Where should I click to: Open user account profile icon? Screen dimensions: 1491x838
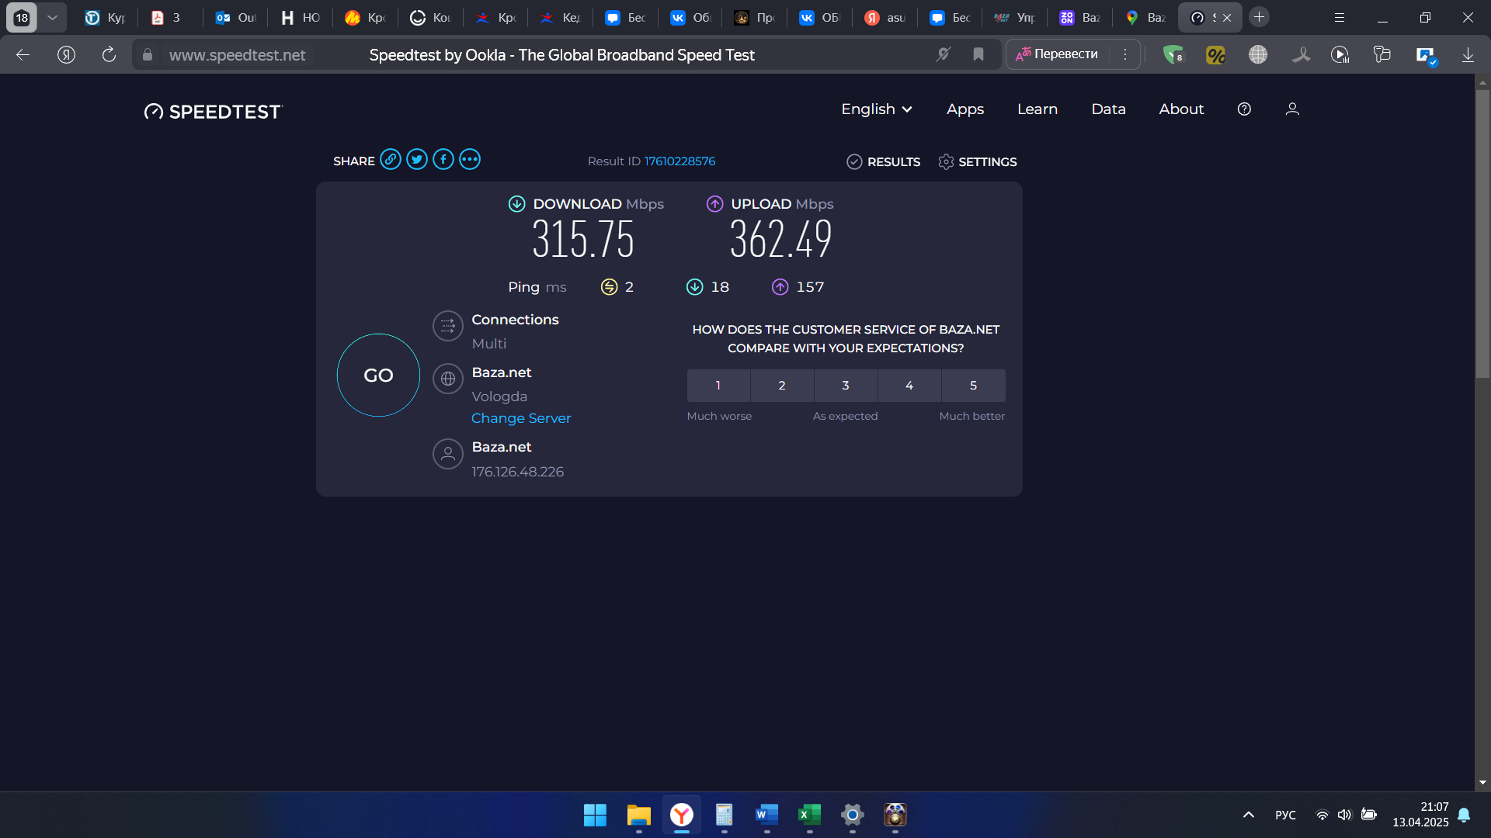click(1292, 109)
